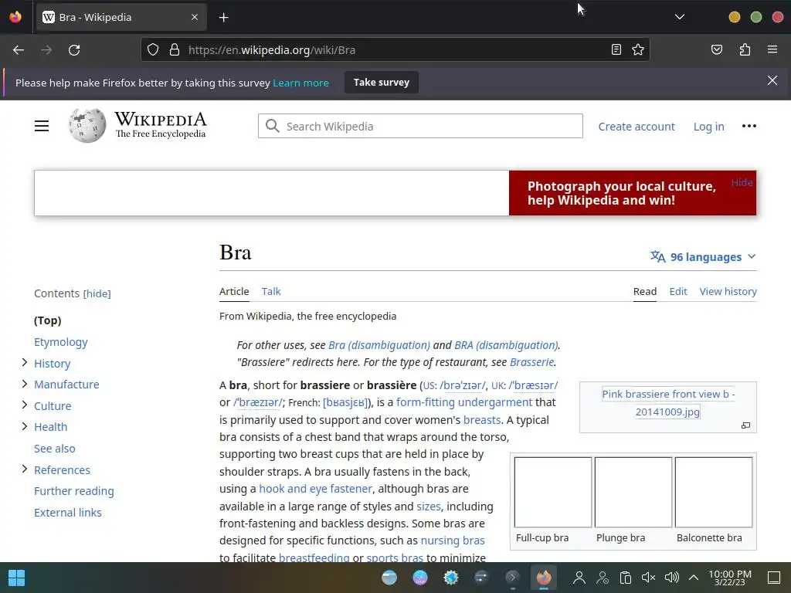791x593 pixels.
Task: Expand the References section chevron
Action: coord(24,469)
